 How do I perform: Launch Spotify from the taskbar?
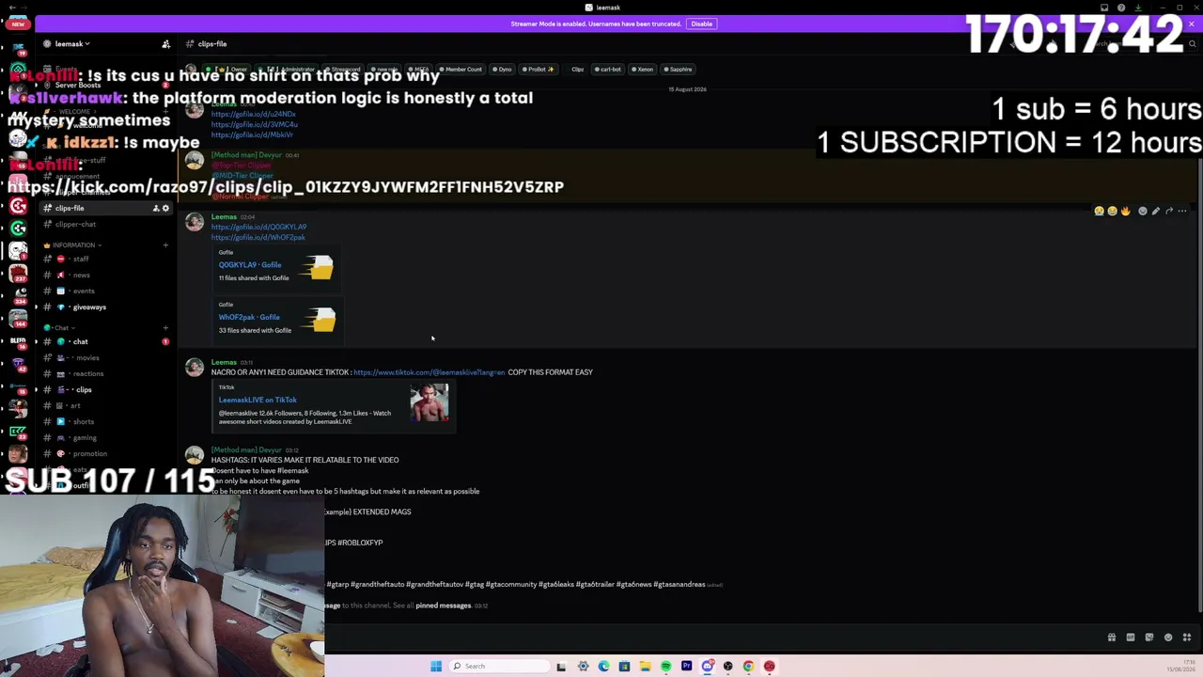(665, 667)
